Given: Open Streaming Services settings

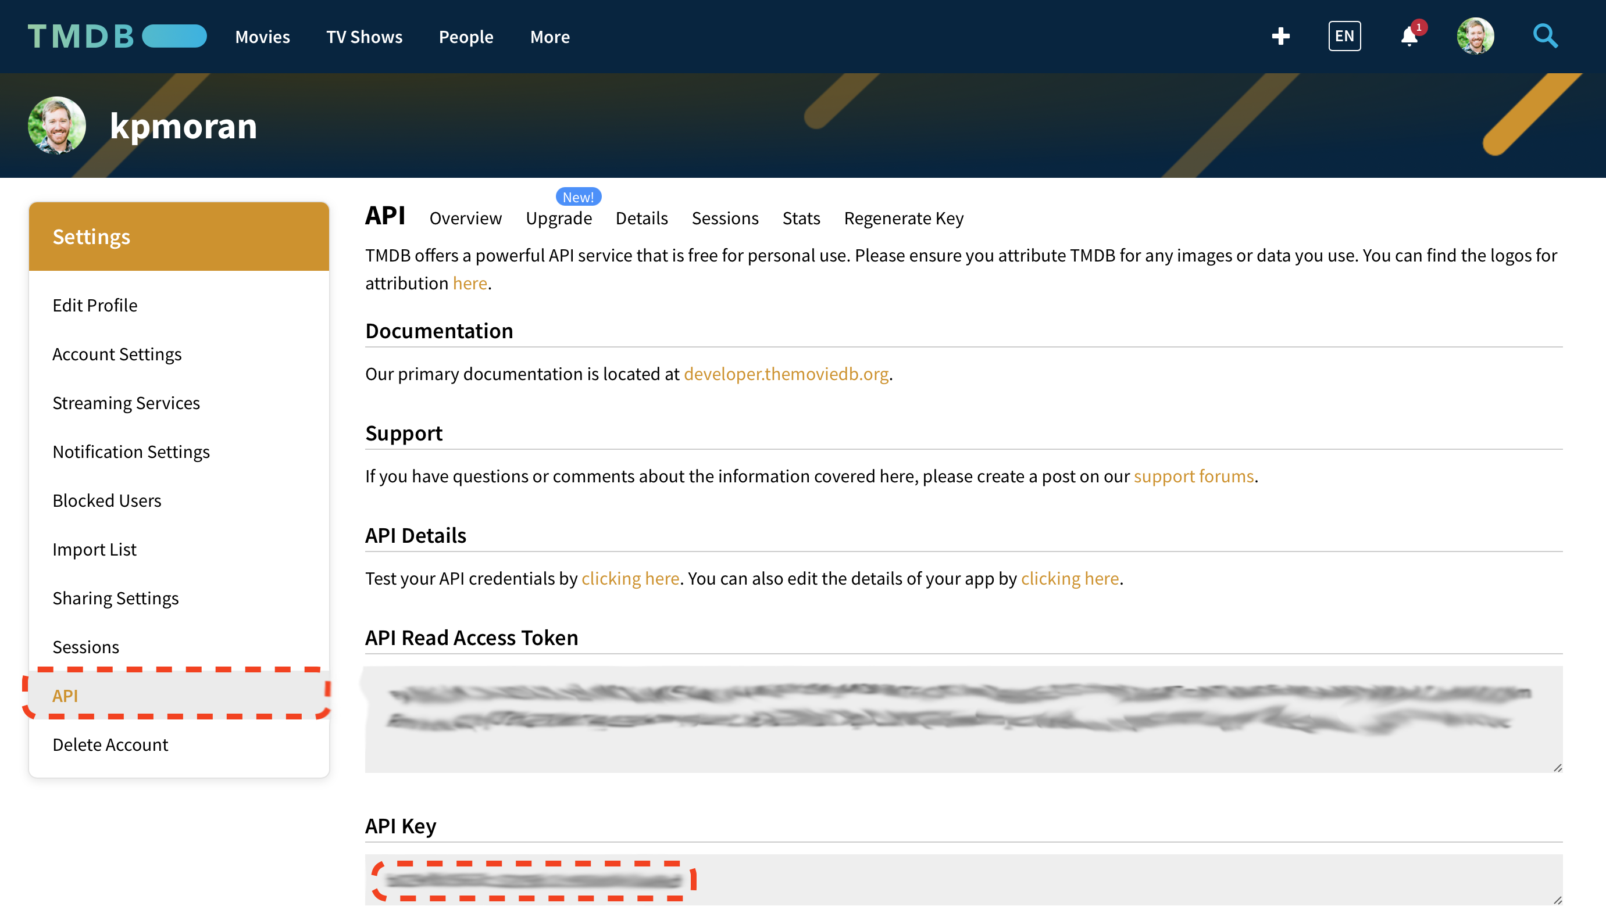Looking at the screenshot, I should (126, 402).
